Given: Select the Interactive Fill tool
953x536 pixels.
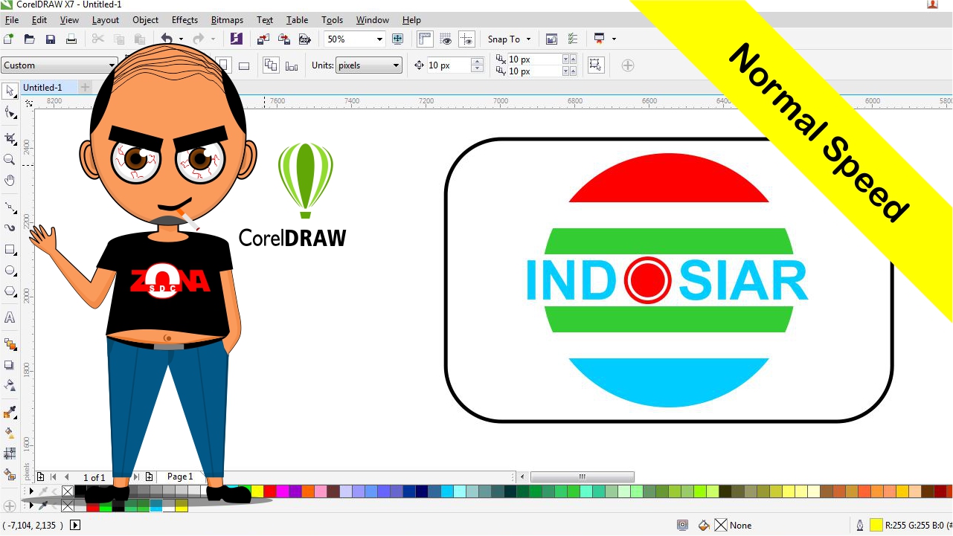Looking at the screenshot, I should 10,433.
